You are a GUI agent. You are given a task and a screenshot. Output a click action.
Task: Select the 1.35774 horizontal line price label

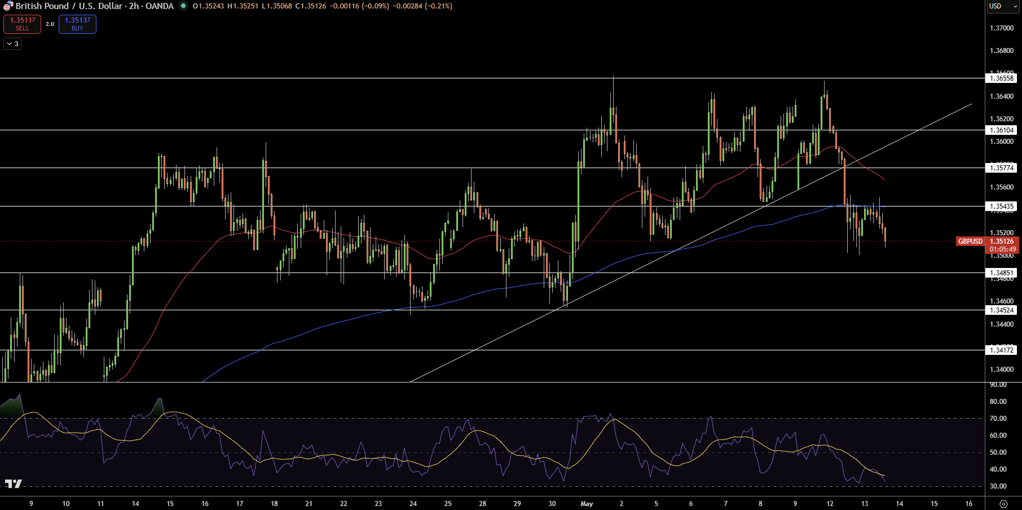[x=1001, y=168]
